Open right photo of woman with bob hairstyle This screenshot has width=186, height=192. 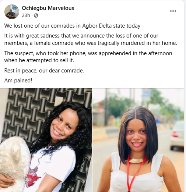coord(138,140)
